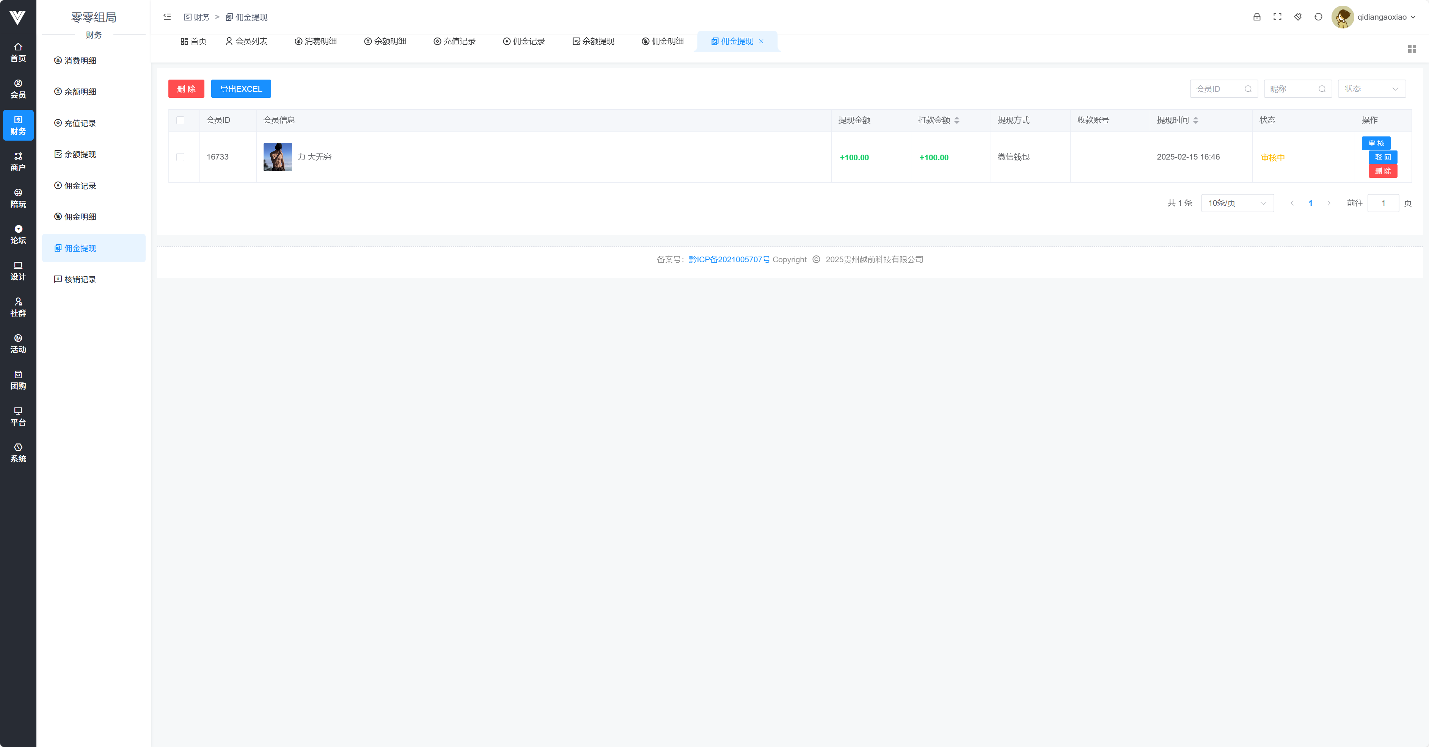Screen dimensions: 1429x747
Task: Open the grid layout icon at right
Action: (1412, 49)
